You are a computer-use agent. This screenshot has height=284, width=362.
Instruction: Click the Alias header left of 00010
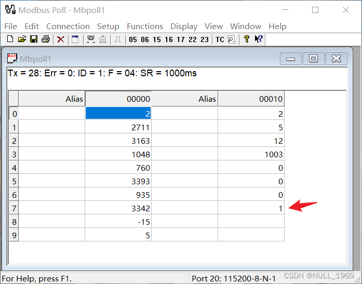tap(185, 99)
